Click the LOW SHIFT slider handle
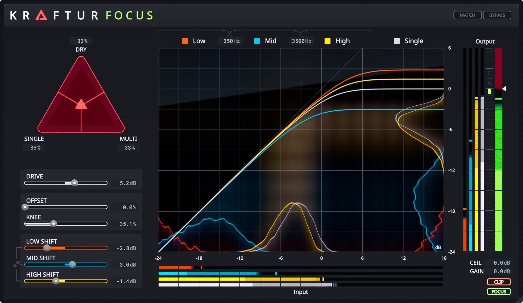This screenshot has height=303, width=523. [x=47, y=248]
